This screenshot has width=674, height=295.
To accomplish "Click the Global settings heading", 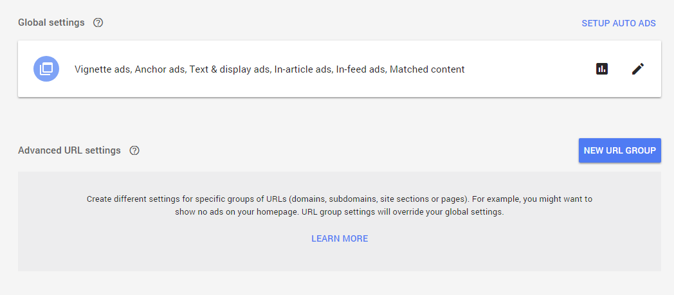I will [x=51, y=22].
